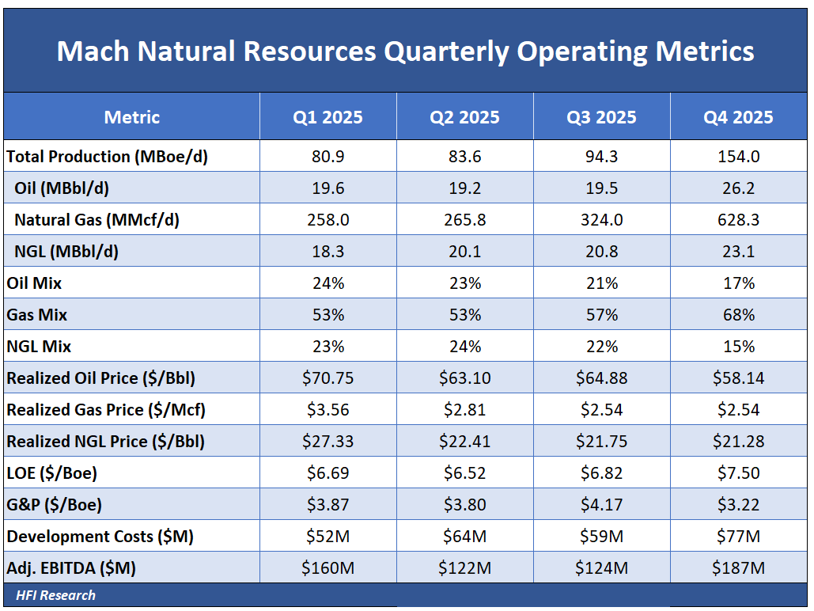Click the Total Production (MBoe/d) row label
Screen dimensions: 814x611
[x=107, y=157]
